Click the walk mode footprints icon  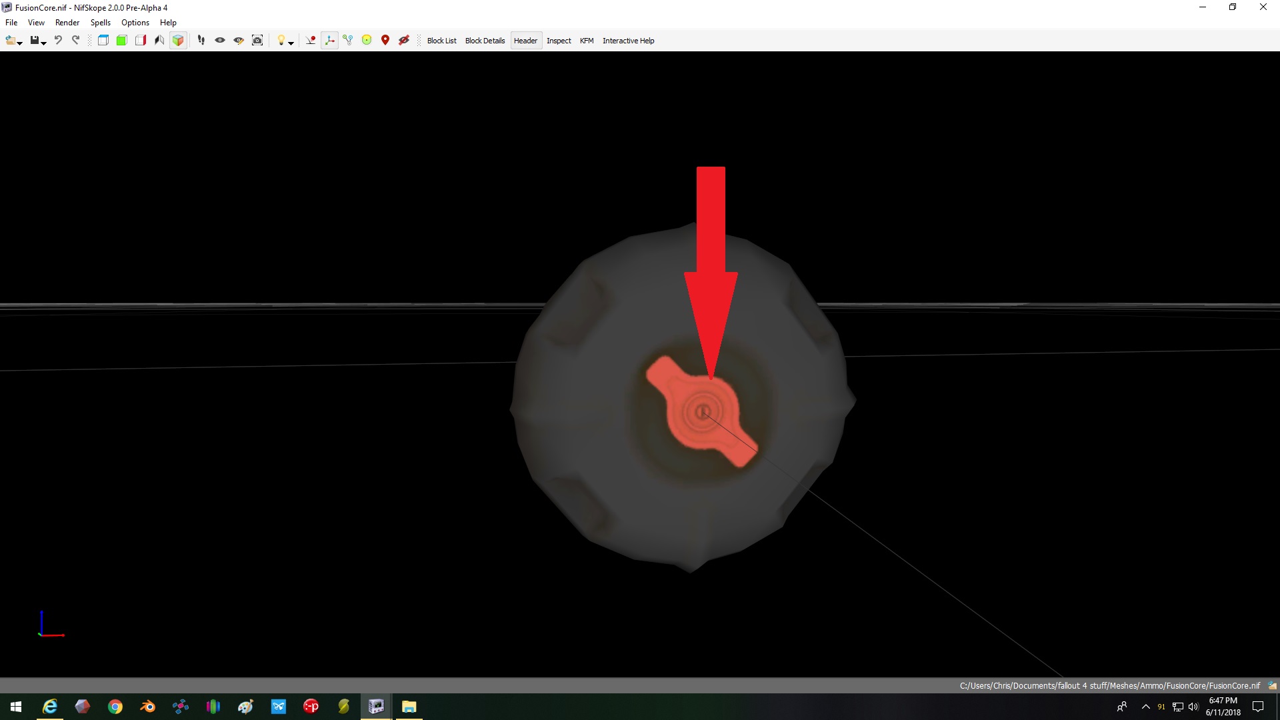(x=201, y=41)
